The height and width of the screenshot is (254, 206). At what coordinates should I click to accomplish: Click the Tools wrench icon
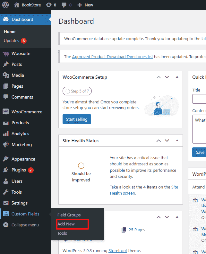click(6, 192)
